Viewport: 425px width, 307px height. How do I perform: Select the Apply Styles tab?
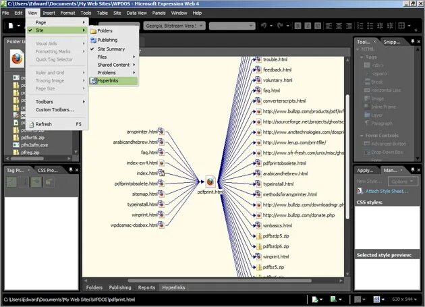365,170
